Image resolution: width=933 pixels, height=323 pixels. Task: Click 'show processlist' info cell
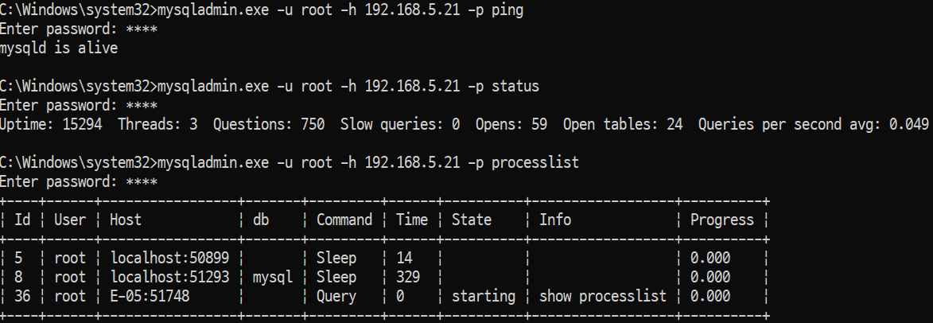click(603, 296)
